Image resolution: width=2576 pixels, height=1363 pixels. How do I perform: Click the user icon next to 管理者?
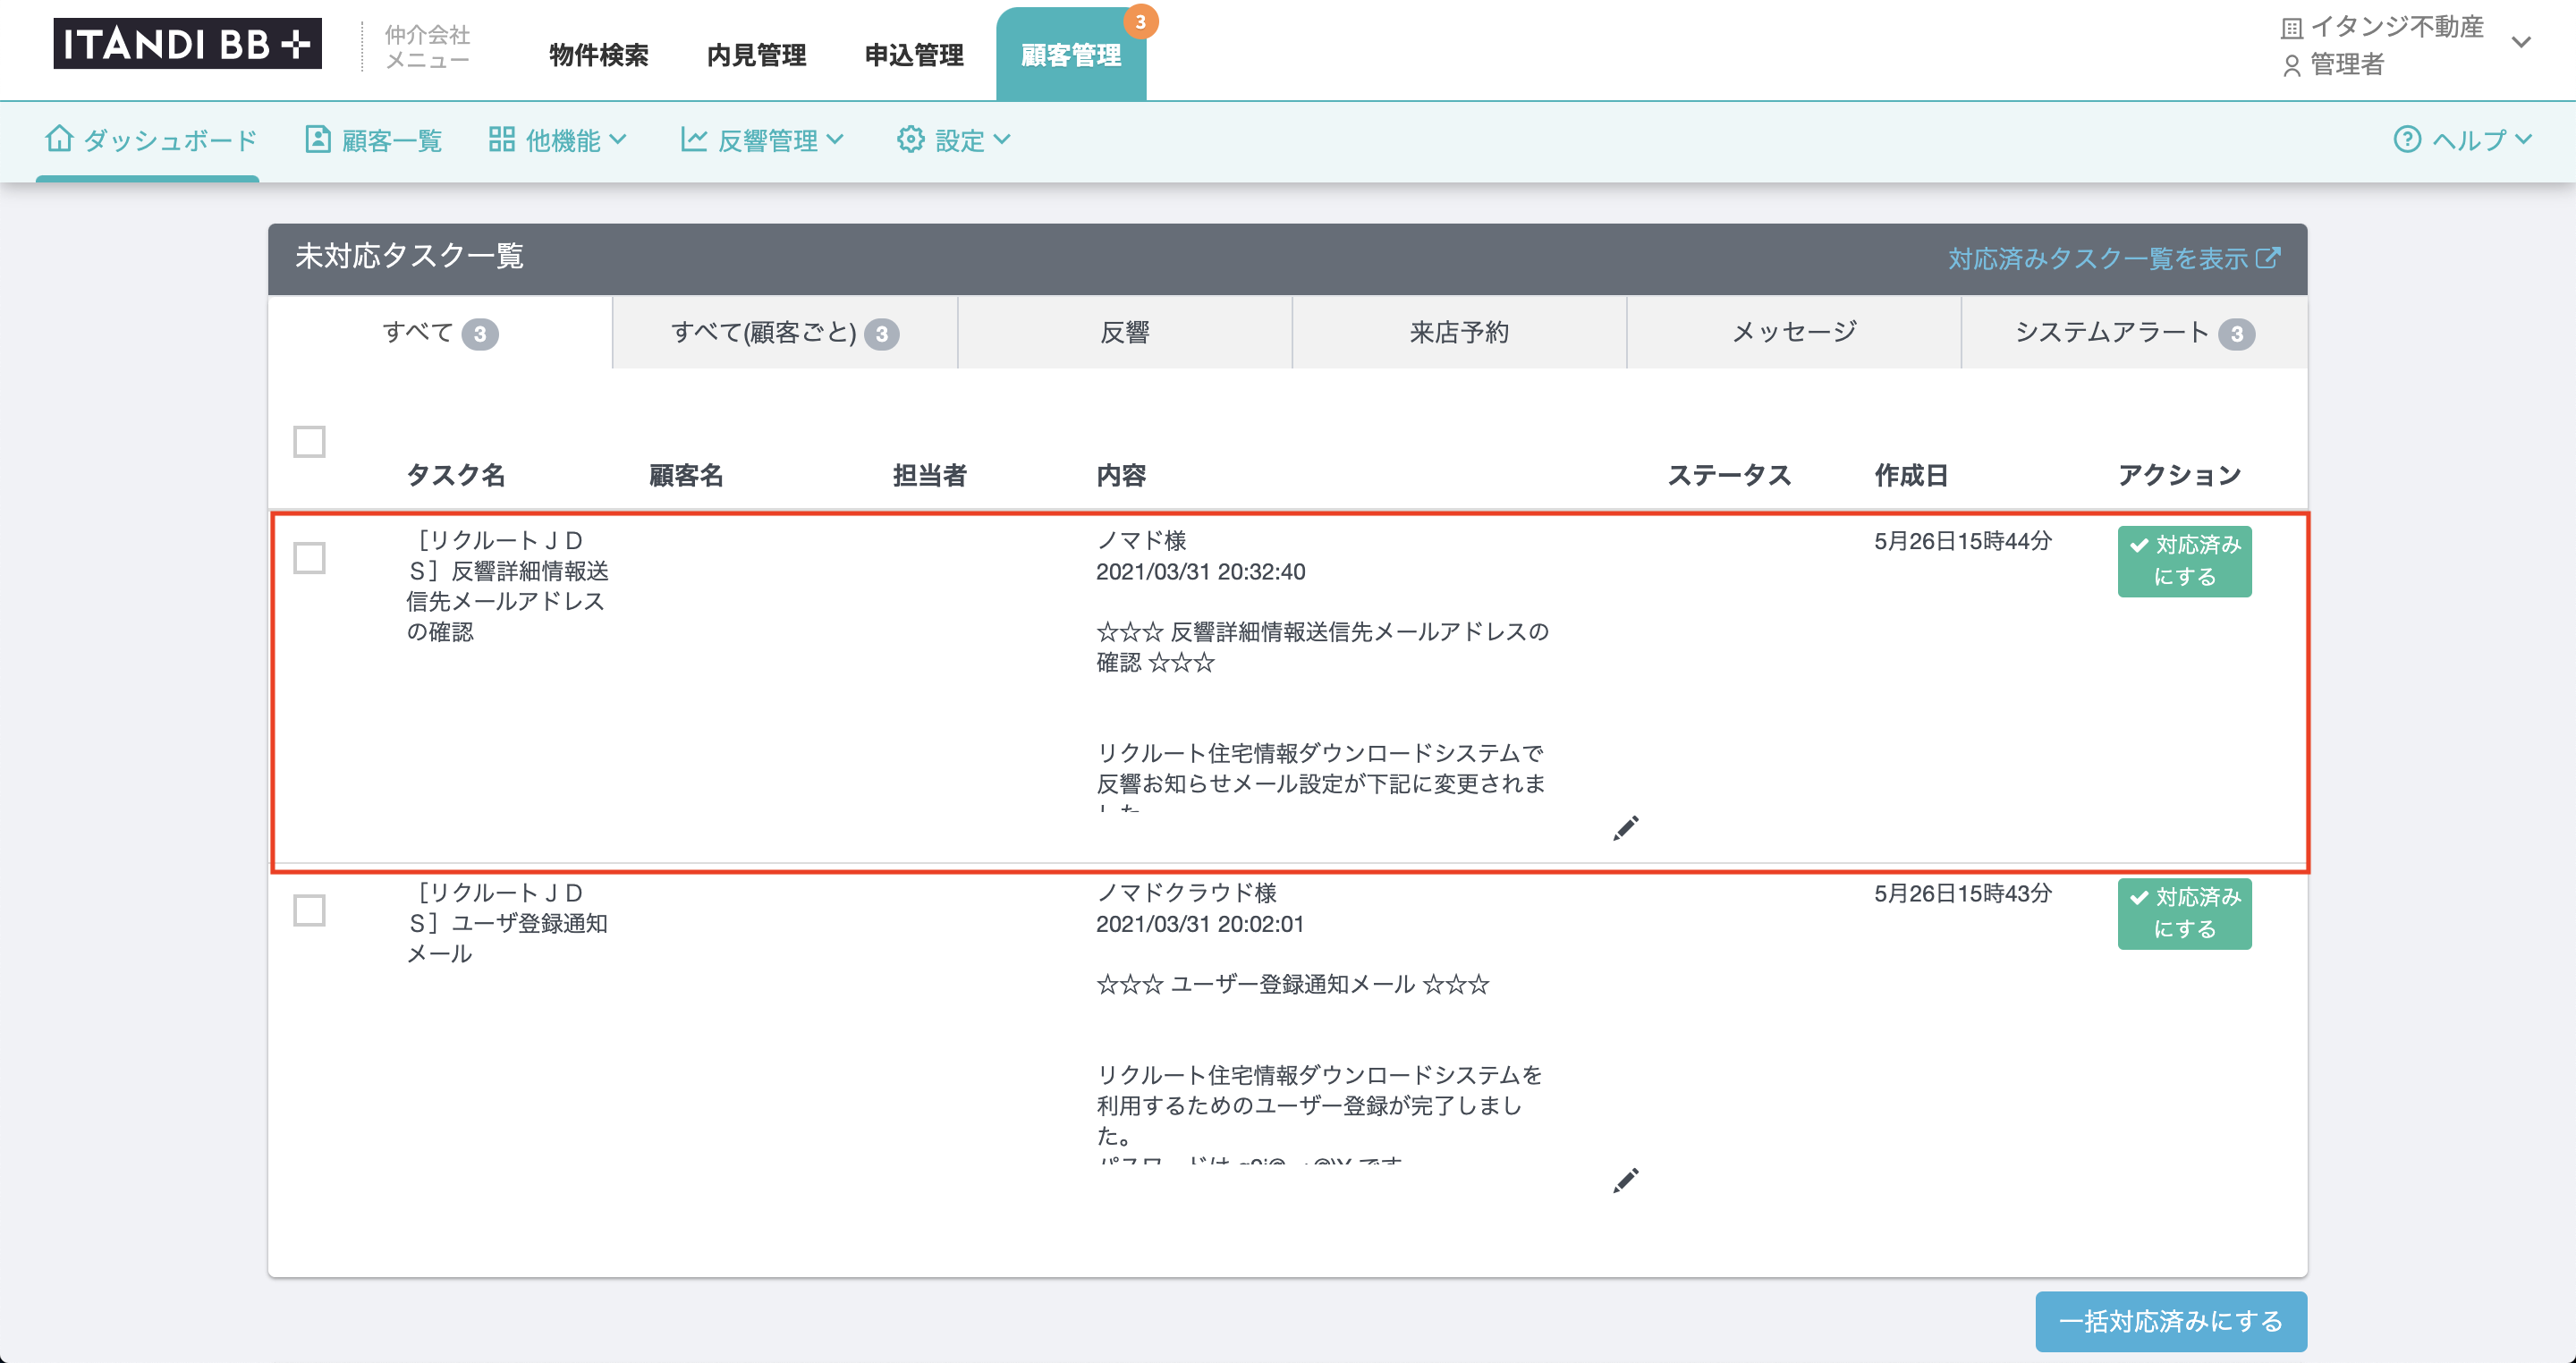[2291, 66]
